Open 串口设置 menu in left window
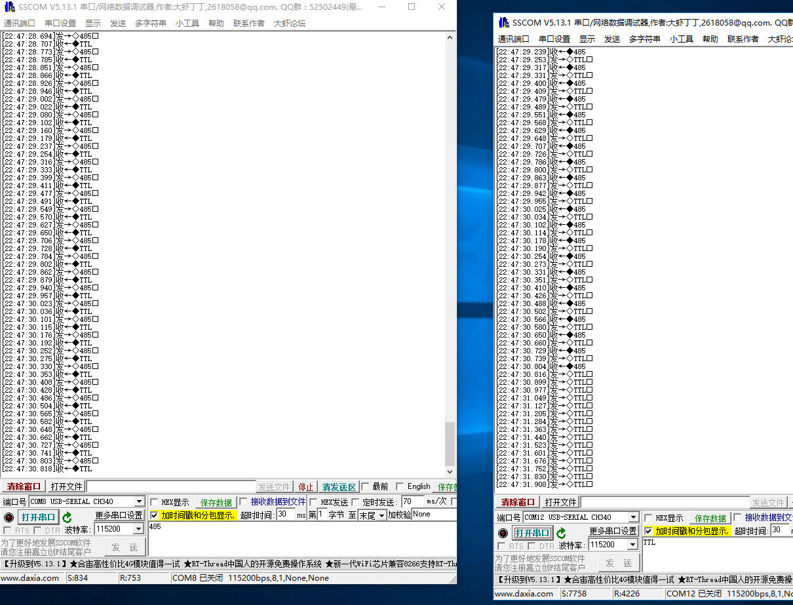The width and height of the screenshot is (793, 605). pyautogui.click(x=60, y=23)
